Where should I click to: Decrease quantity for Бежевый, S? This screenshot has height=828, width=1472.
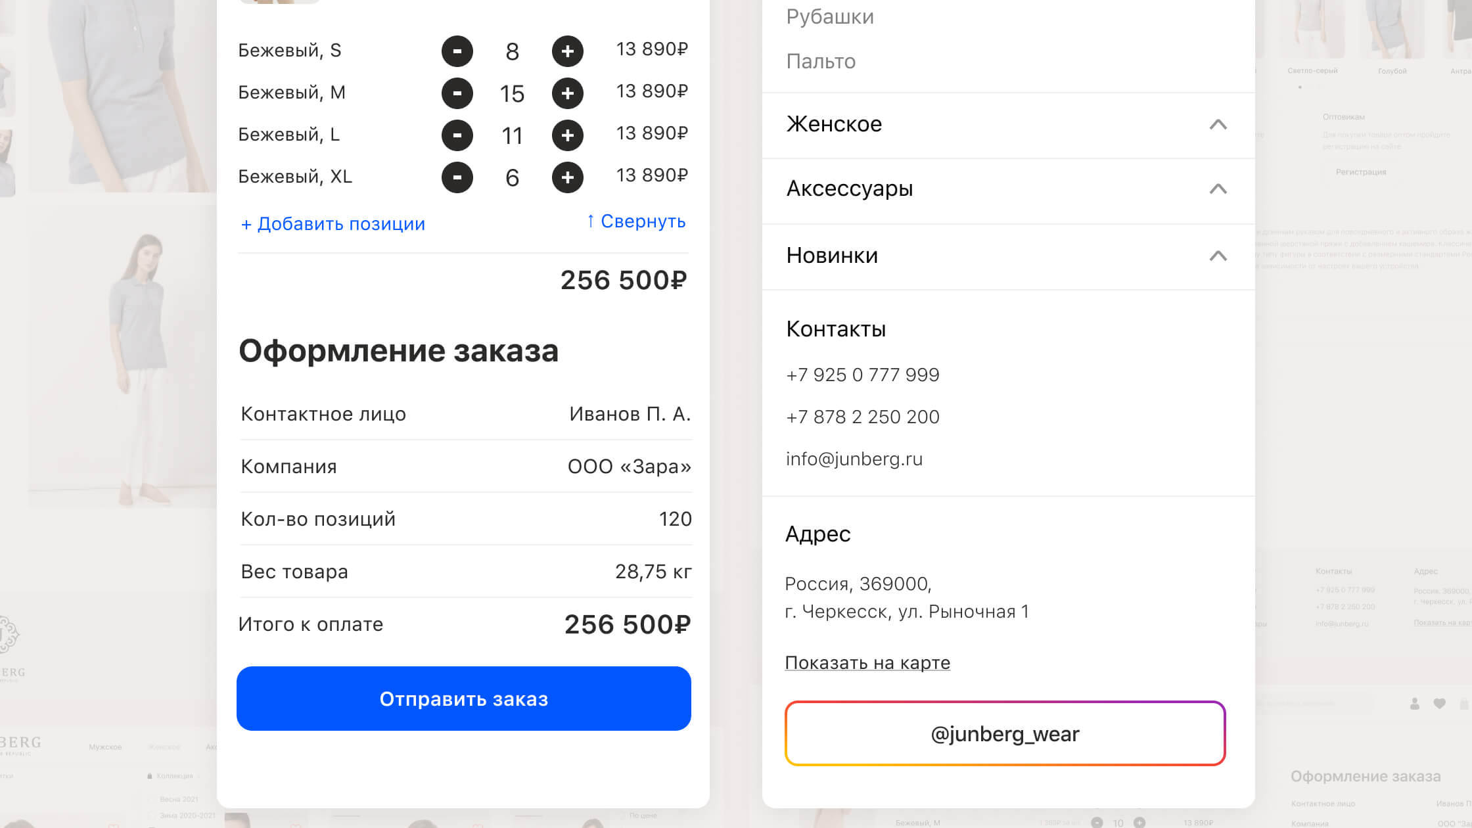[457, 51]
